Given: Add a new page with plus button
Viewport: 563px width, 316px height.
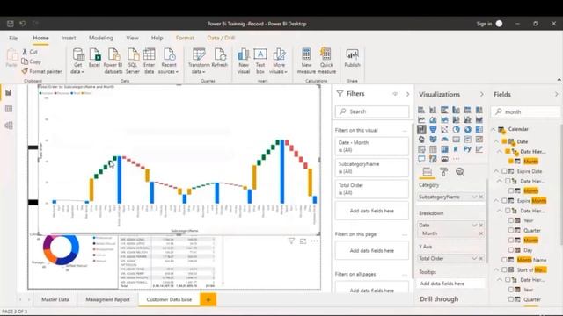Looking at the screenshot, I should 208,299.
